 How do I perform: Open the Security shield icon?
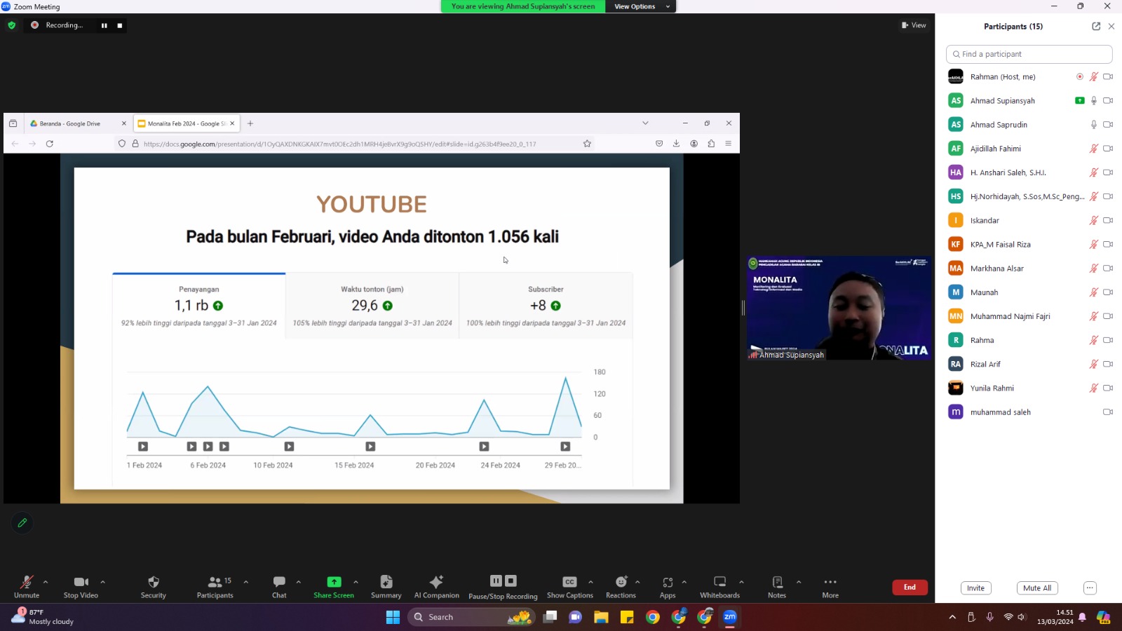154,582
